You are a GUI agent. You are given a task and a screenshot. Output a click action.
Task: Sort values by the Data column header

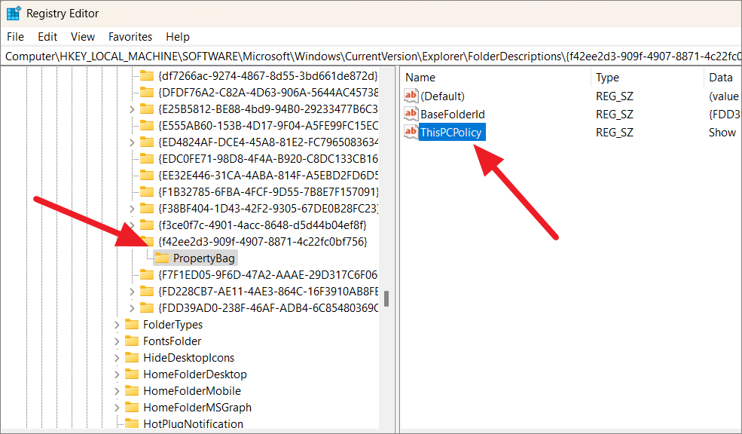[x=722, y=77]
